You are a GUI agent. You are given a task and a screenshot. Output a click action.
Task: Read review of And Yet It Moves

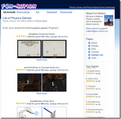pyautogui.click(x=42, y=93)
